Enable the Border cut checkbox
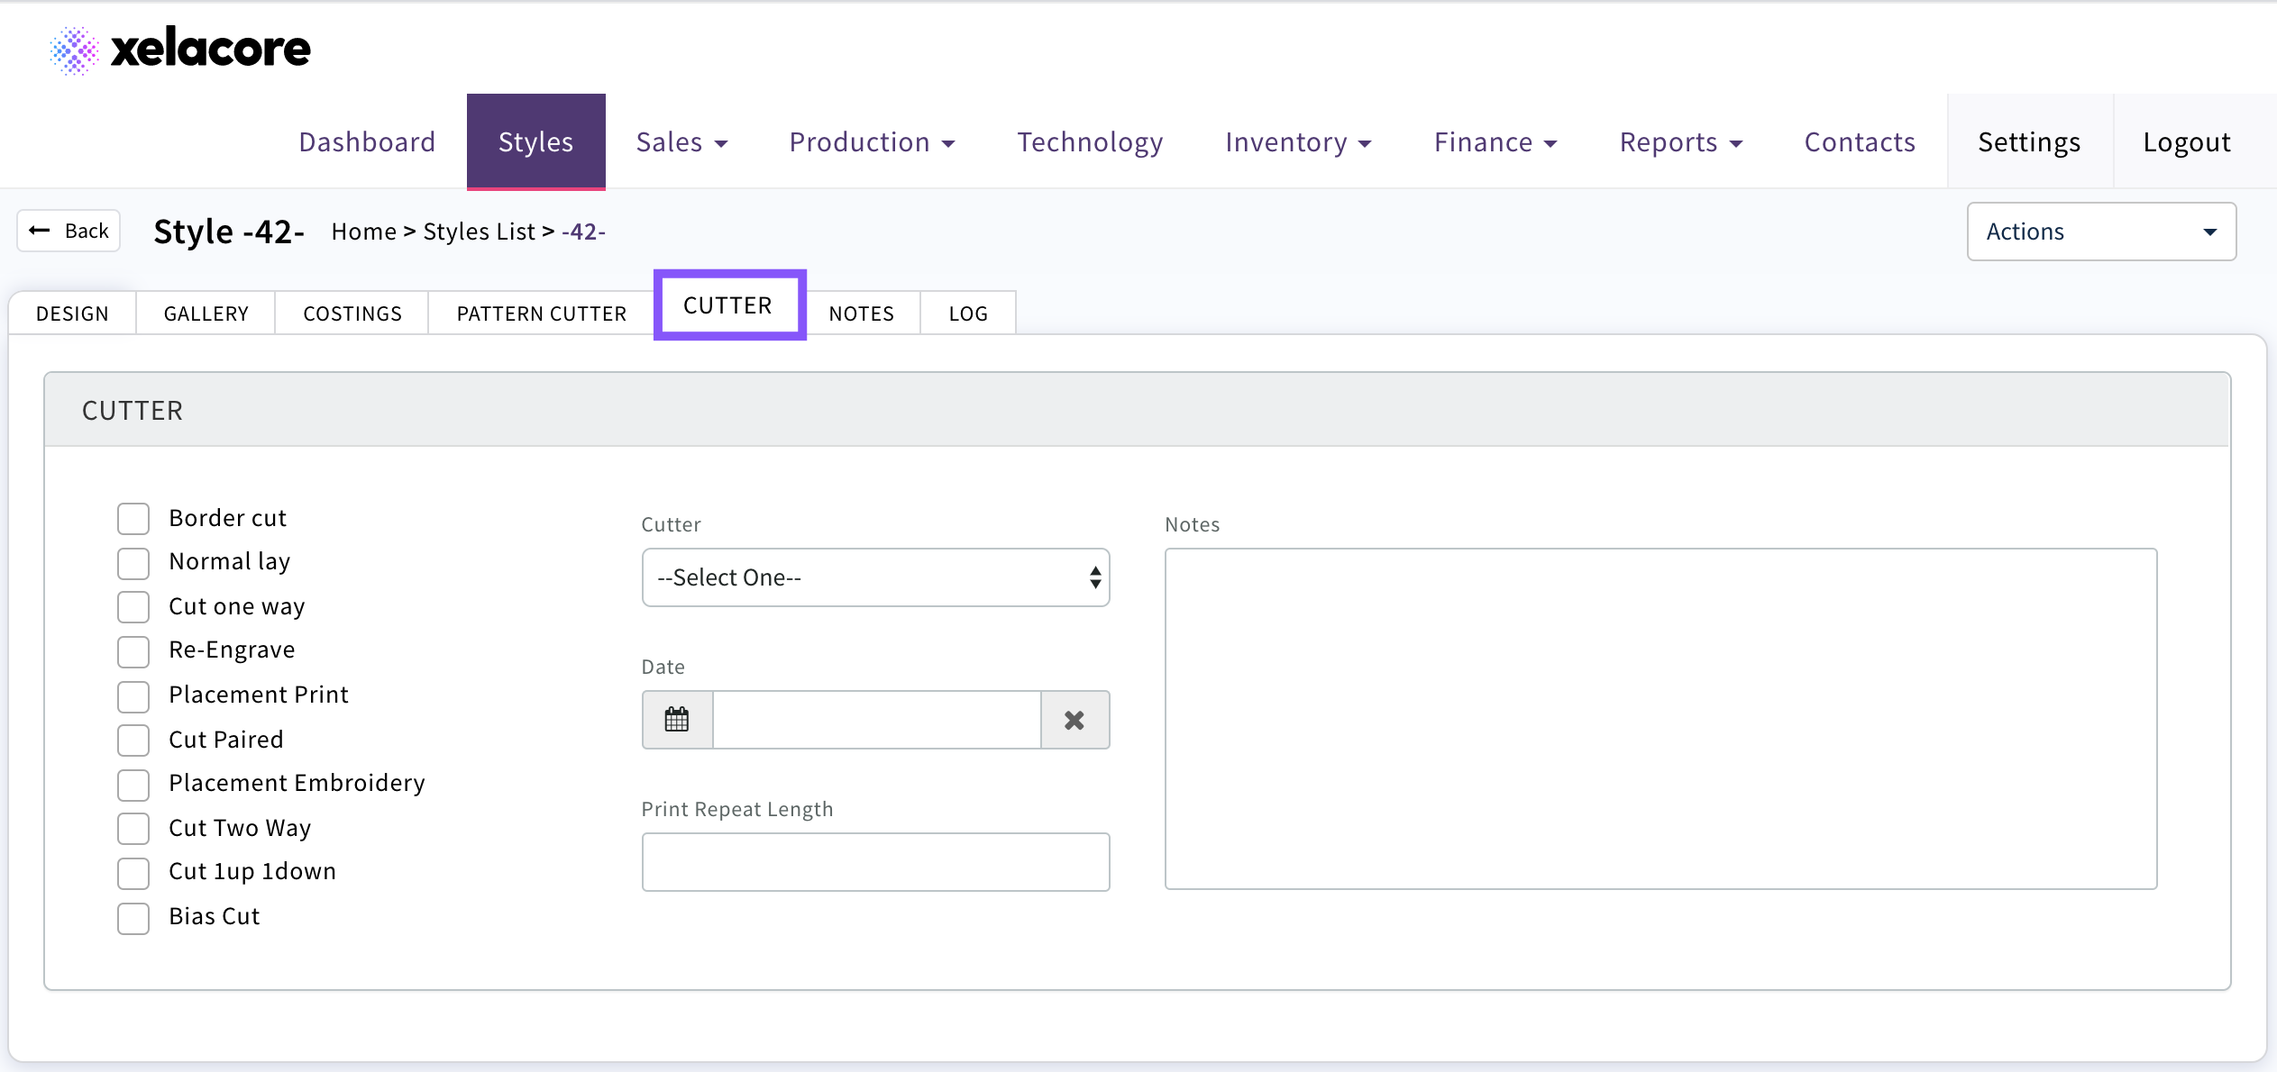 pos(133,519)
